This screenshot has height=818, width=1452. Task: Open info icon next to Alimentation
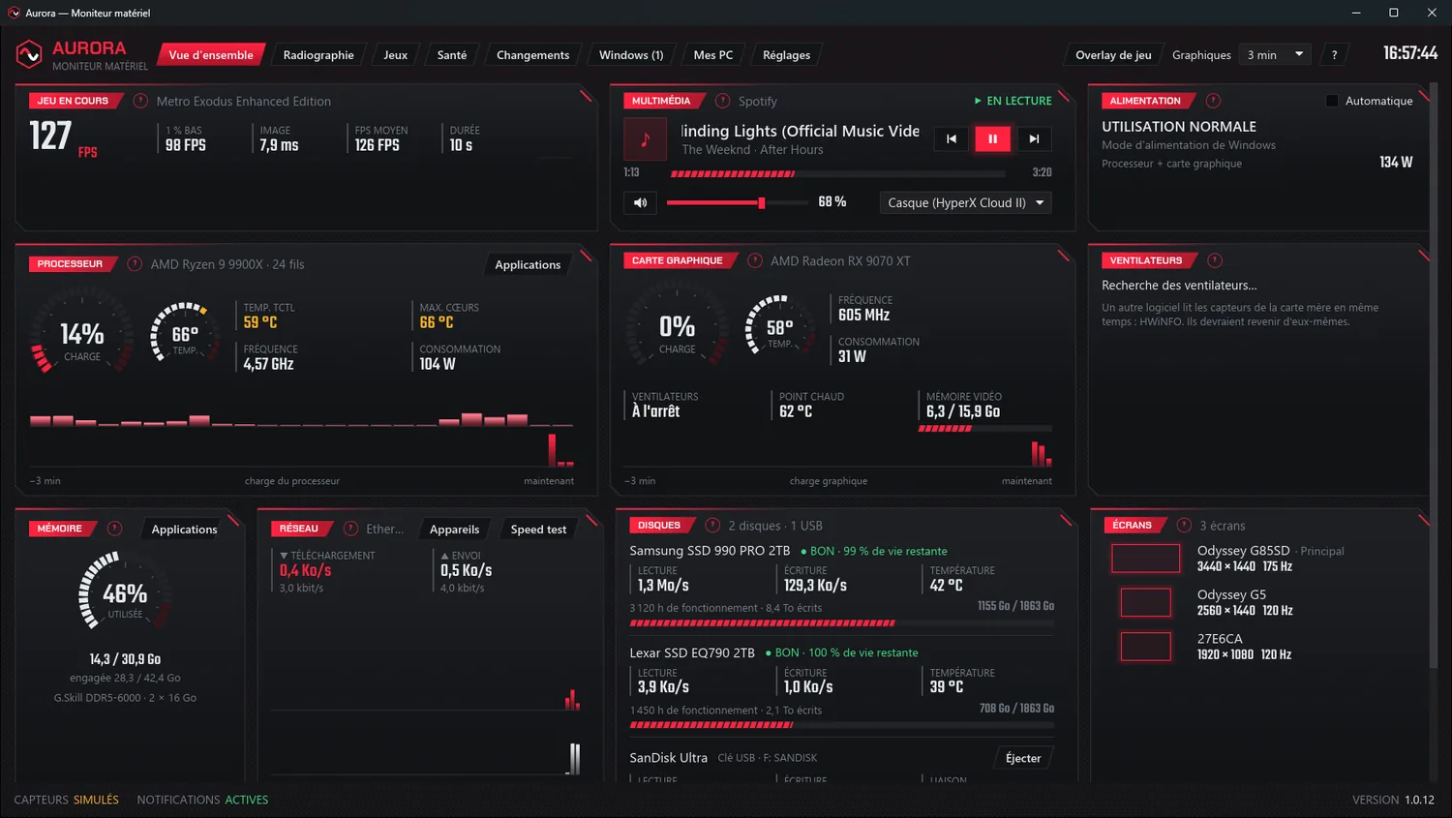(1213, 101)
